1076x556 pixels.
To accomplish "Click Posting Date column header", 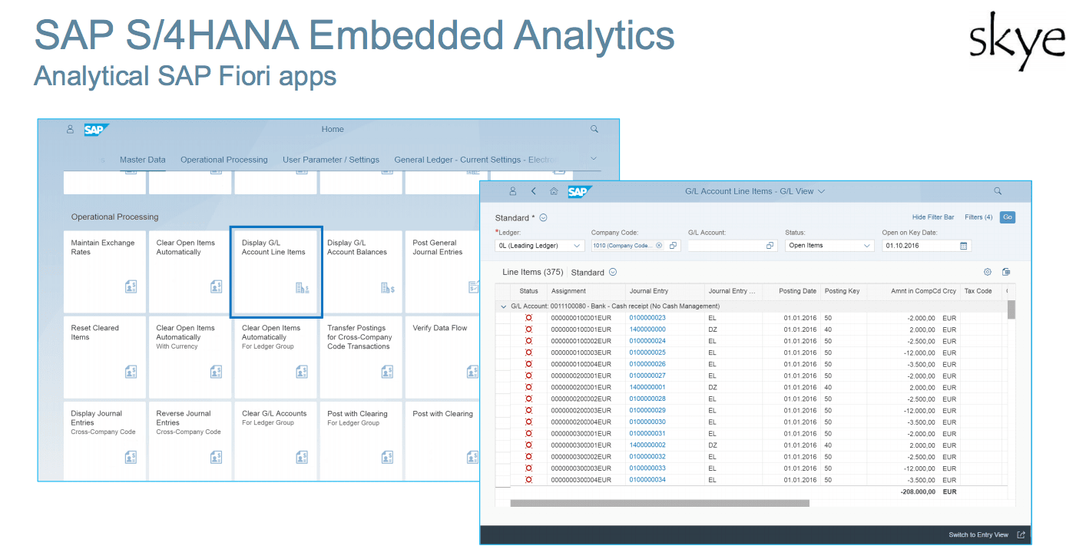I will (x=791, y=291).
